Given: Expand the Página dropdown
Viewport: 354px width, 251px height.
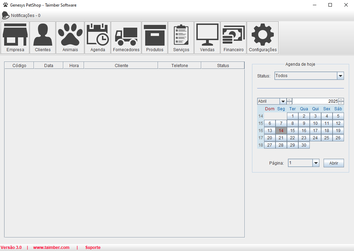Looking at the screenshot, I should click(x=316, y=163).
